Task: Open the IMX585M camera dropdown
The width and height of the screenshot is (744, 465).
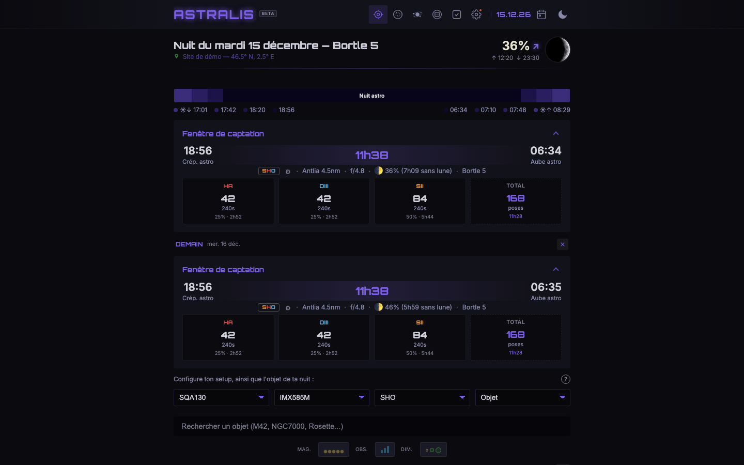Action: pyautogui.click(x=322, y=397)
